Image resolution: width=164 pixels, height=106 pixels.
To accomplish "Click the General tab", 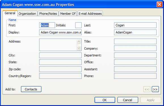I will click(10, 13).
